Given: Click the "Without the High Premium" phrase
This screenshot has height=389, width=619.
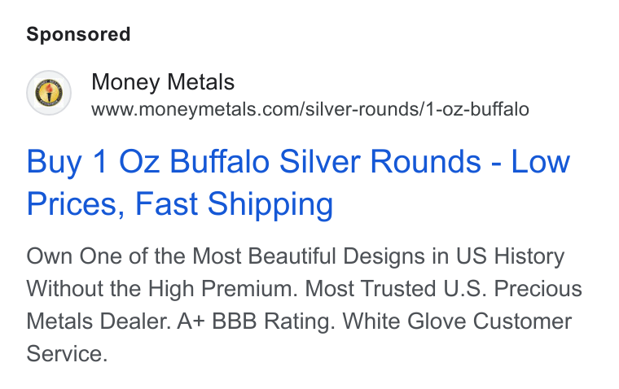Looking at the screenshot, I should pos(161,288).
